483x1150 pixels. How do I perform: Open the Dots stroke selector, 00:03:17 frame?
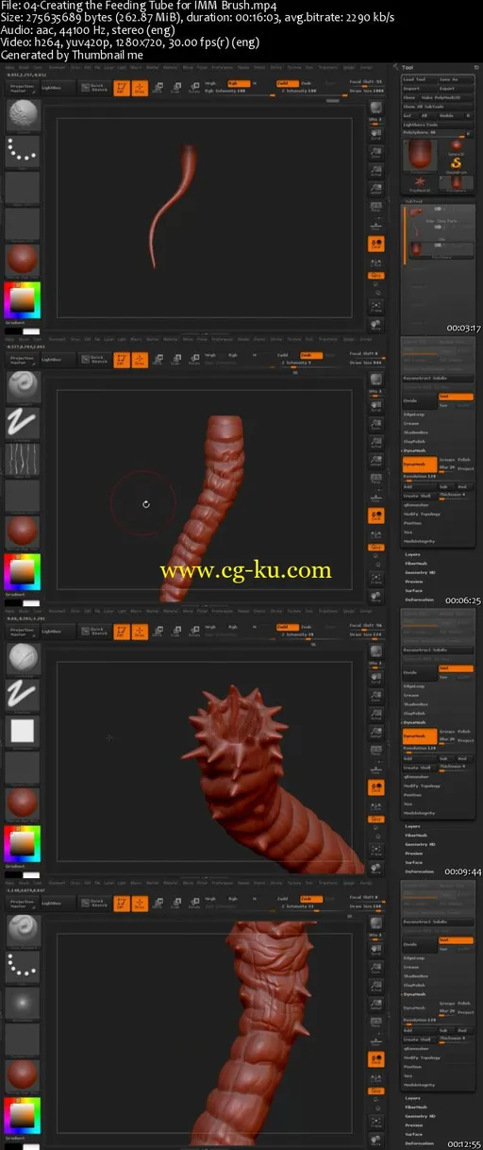point(23,152)
